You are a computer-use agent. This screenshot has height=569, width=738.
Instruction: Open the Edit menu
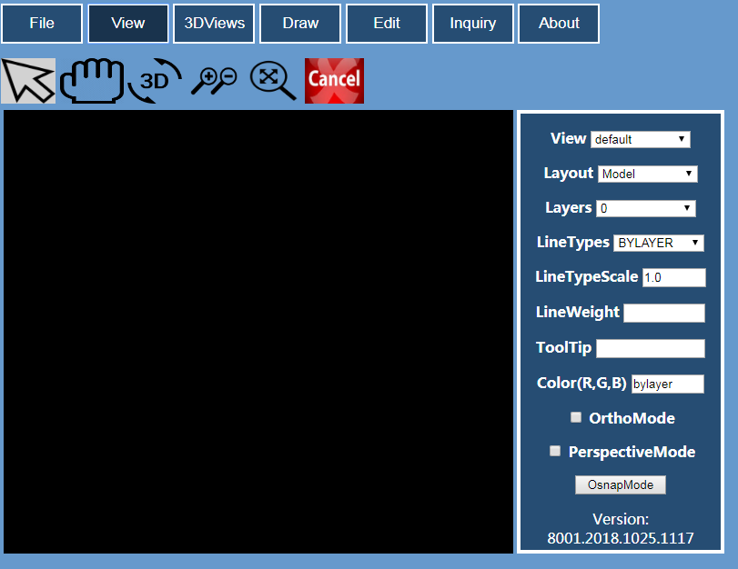coord(387,24)
